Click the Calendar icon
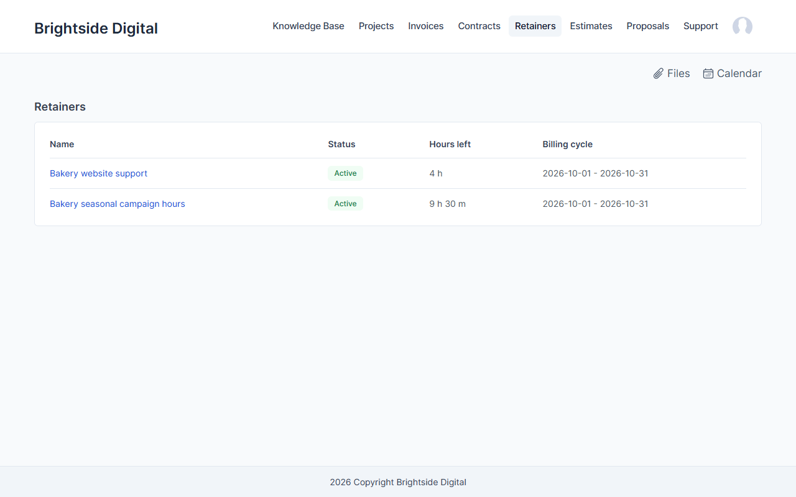 click(708, 73)
